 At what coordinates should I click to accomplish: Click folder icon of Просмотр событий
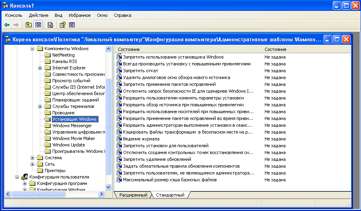48,81
